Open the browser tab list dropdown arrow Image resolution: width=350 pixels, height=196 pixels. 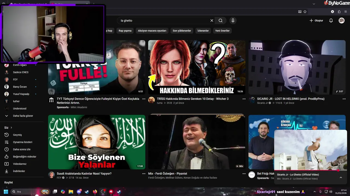314,4
